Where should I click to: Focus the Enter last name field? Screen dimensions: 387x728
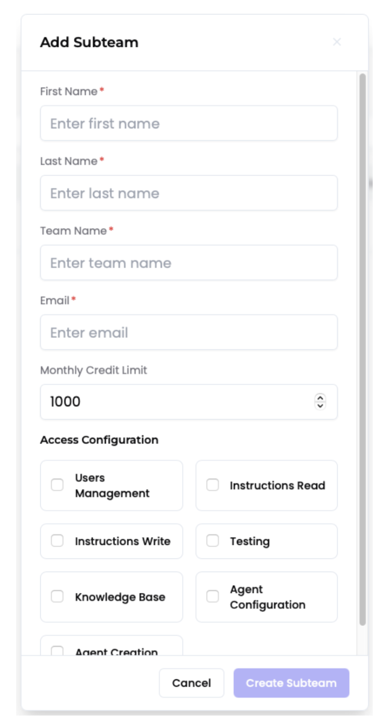coord(187,193)
